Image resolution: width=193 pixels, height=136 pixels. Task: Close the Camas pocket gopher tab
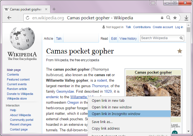point(46,9)
